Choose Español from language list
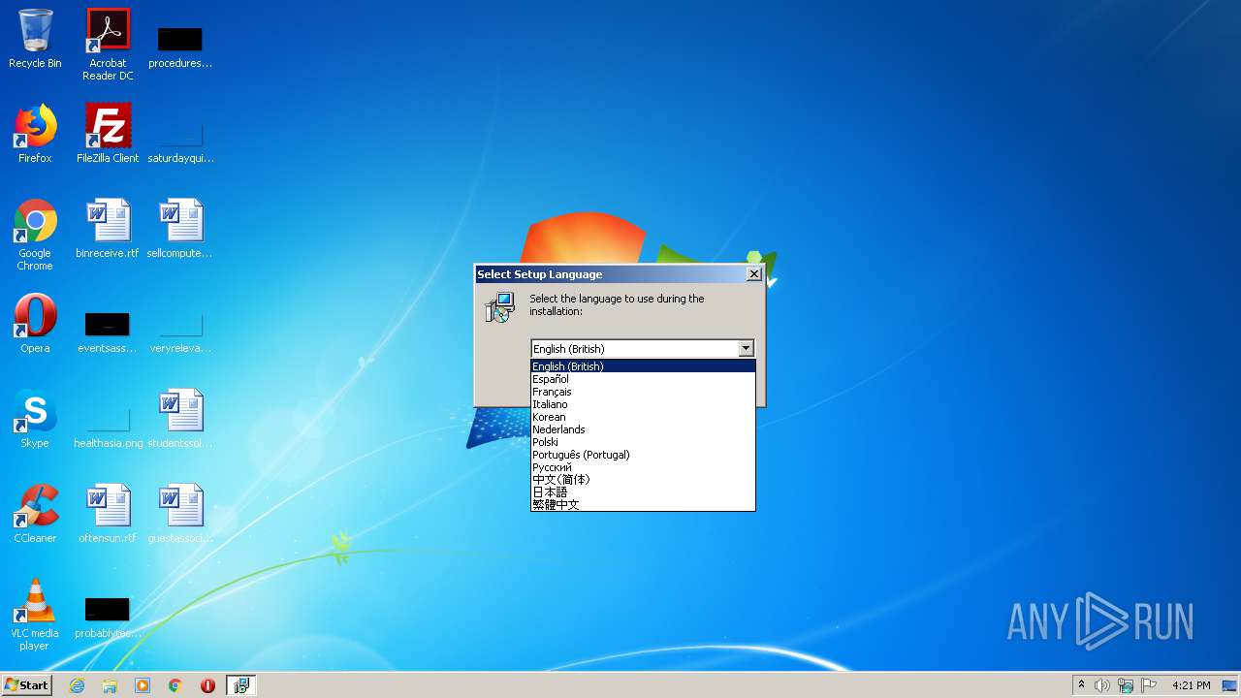 (643, 379)
